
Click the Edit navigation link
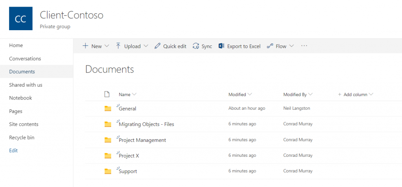coord(13,151)
